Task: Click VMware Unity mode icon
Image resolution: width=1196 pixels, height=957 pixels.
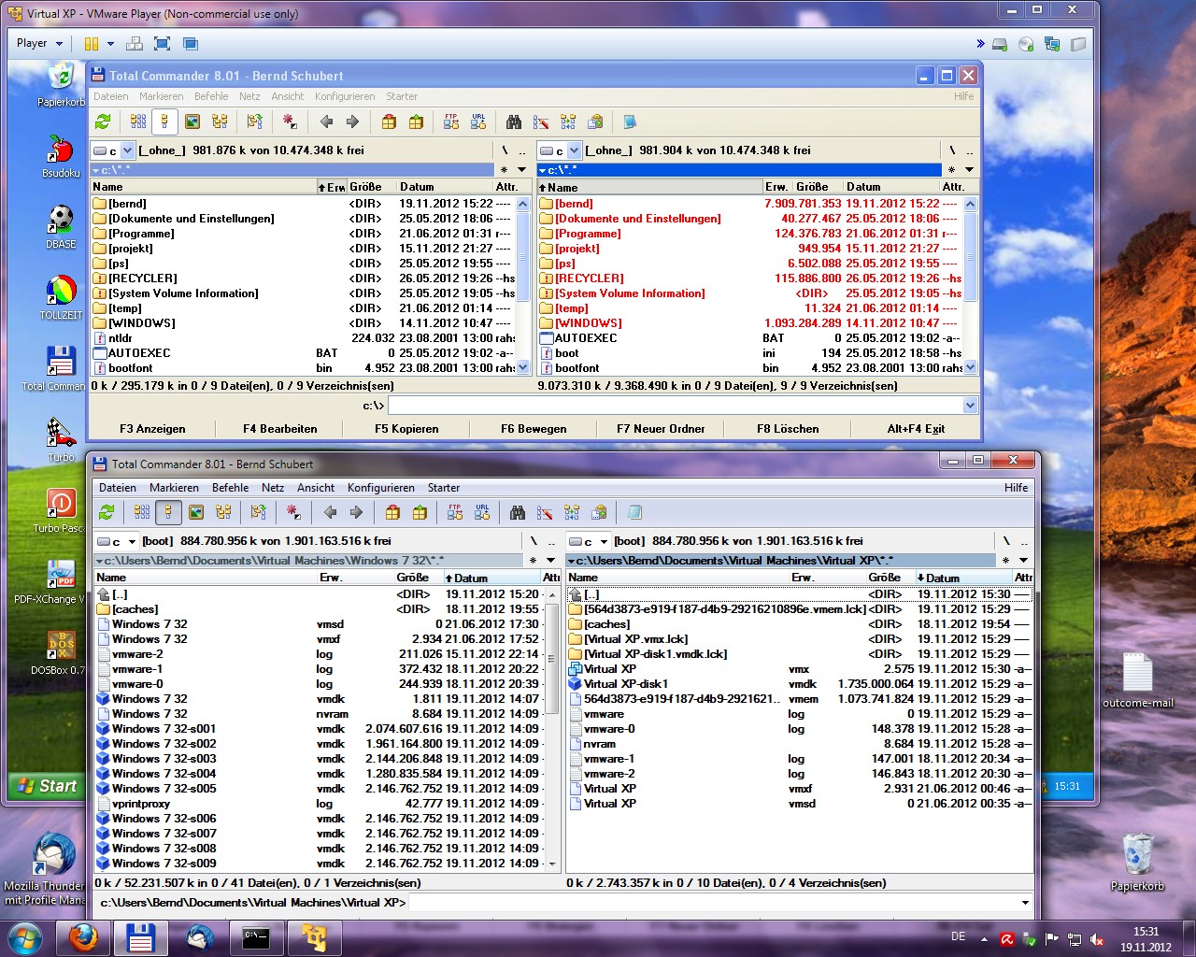Action: [191, 44]
